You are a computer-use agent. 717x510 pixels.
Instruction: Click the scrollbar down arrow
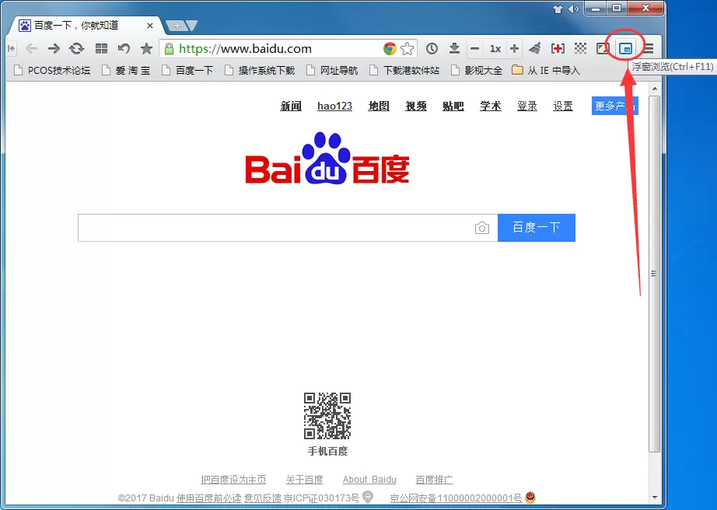pyautogui.click(x=655, y=497)
